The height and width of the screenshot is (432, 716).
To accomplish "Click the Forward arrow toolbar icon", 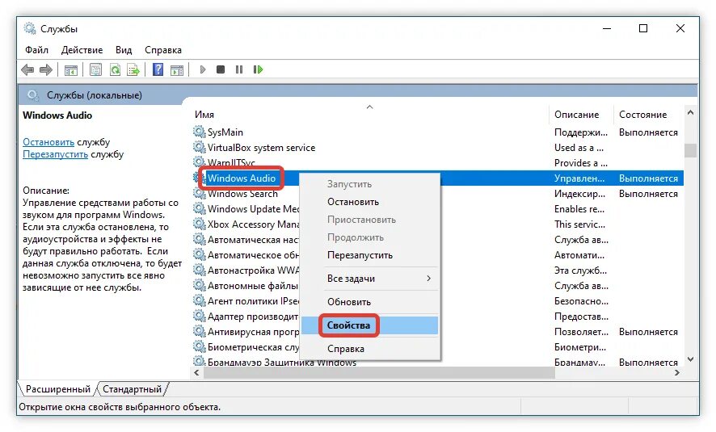I will tap(46, 69).
